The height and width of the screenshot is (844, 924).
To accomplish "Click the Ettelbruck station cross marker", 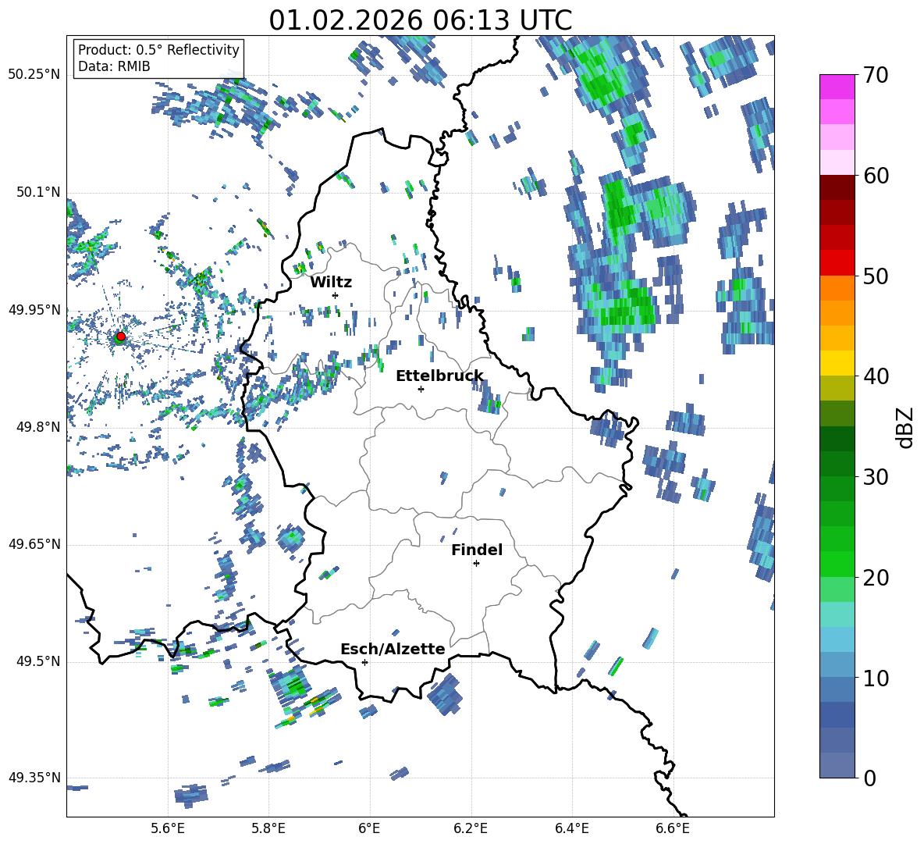I will pyautogui.click(x=421, y=389).
